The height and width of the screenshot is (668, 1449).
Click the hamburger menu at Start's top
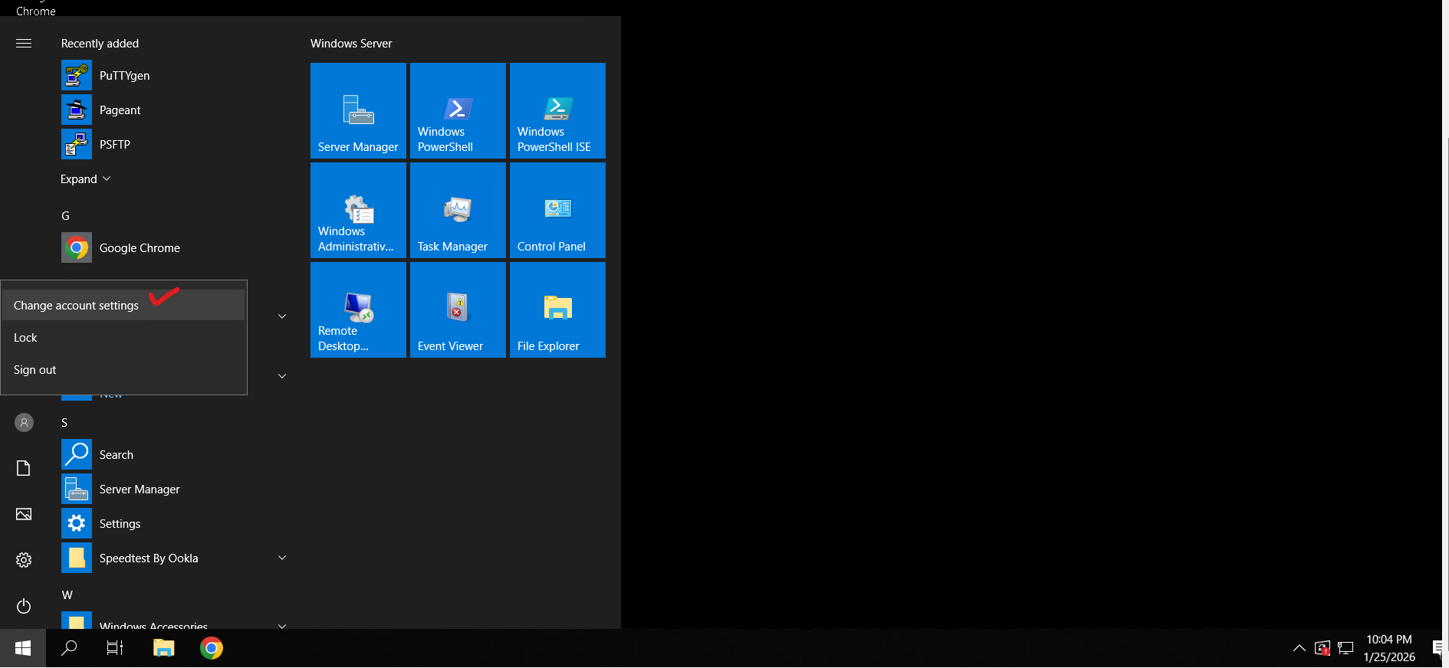(24, 43)
